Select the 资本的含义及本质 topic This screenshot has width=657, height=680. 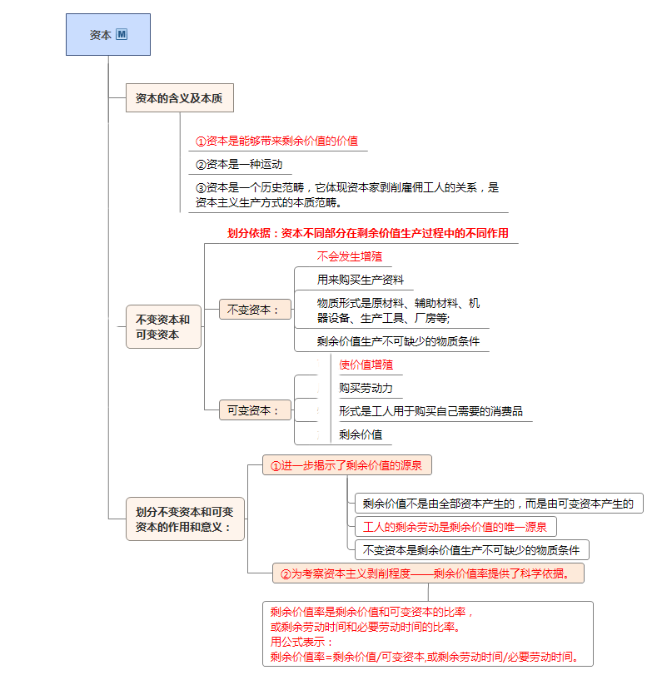click(179, 98)
